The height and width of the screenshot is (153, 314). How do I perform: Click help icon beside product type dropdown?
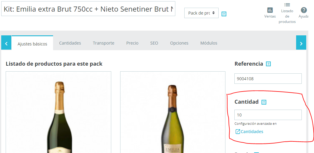[x=224, y=14]
